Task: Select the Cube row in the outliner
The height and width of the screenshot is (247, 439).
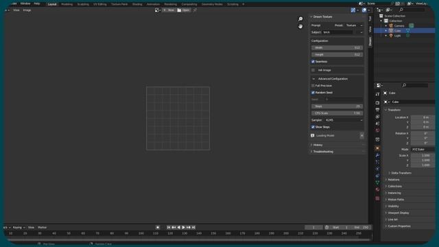Action: pyautogui.click(x=404, y=30)
